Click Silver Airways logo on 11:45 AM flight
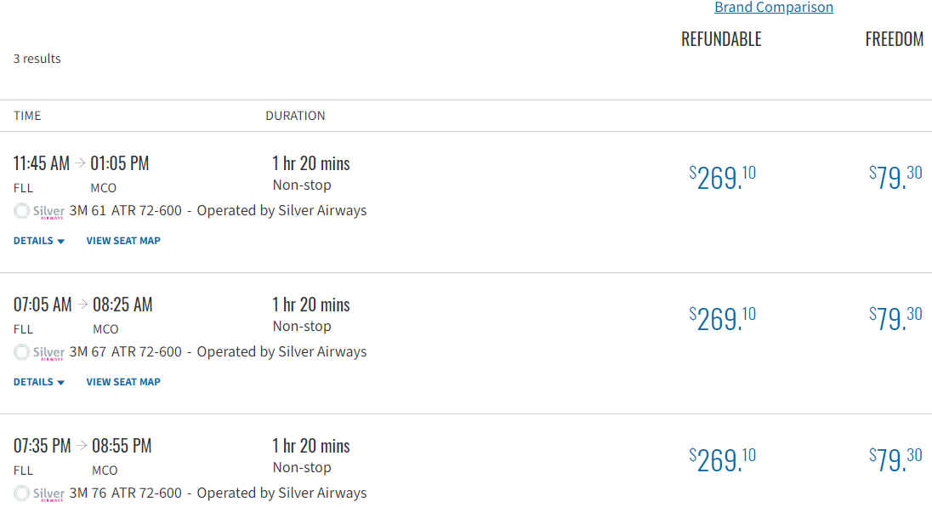The height and width of the screenshot is (513, 932). tap(40, 211)
